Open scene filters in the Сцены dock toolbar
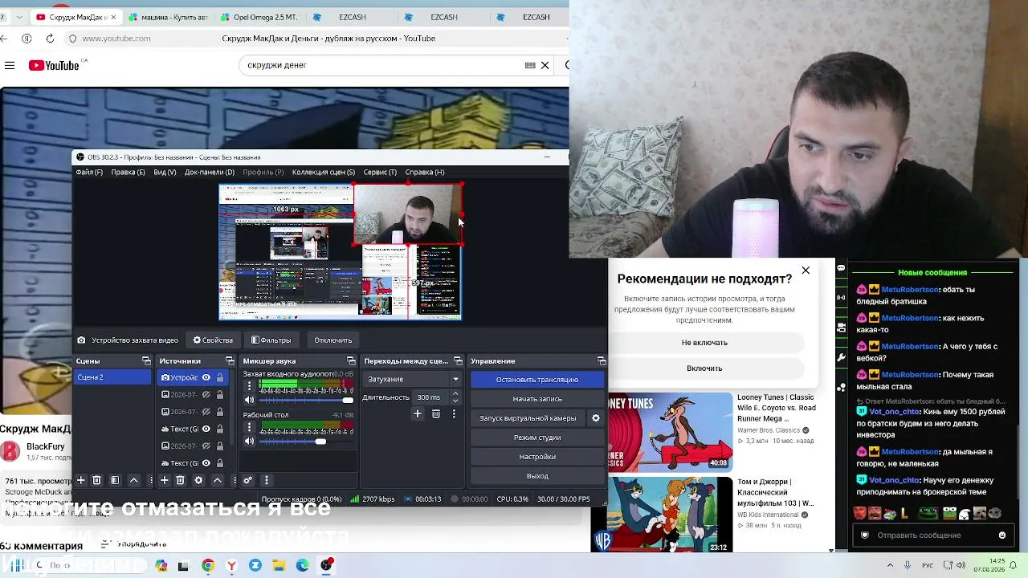This screenshot has width=1028, height=578. click(x=115, y=480)
